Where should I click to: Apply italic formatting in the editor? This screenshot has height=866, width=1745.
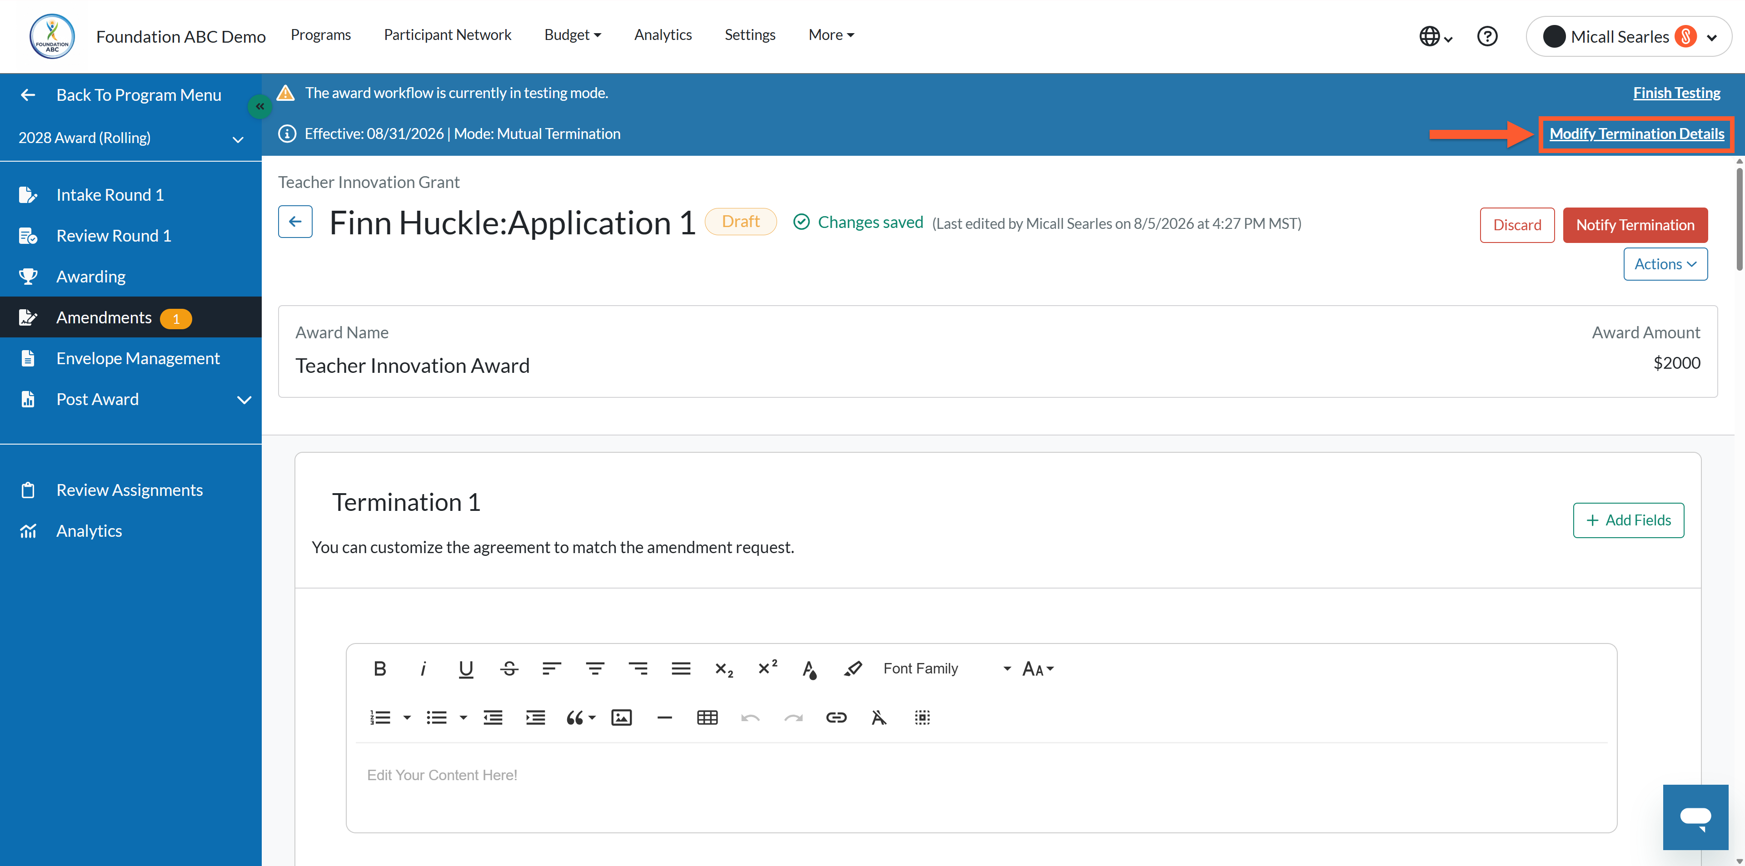[423, 669]
